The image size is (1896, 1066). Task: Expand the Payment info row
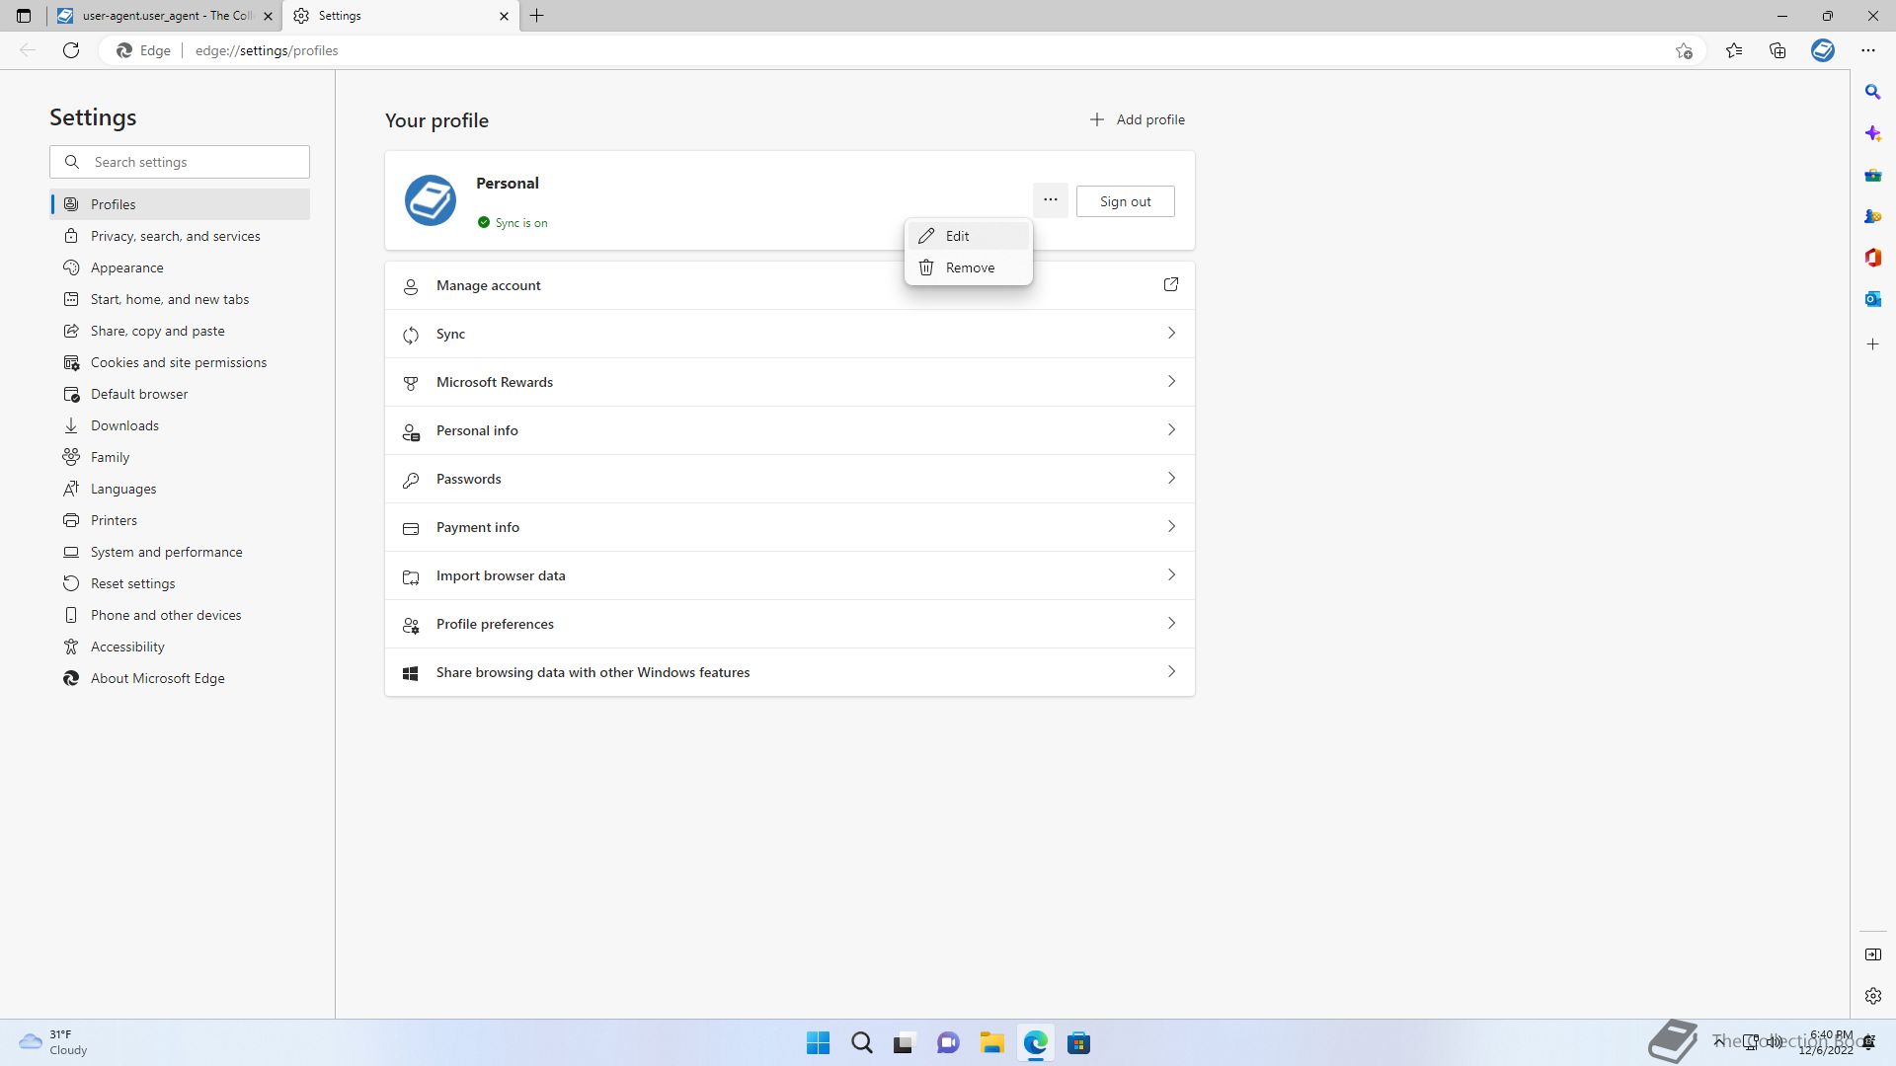tap(790, 527)
